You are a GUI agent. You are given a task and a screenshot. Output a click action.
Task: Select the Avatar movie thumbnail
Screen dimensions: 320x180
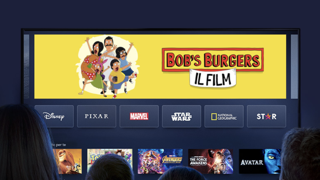click(260, 161)
